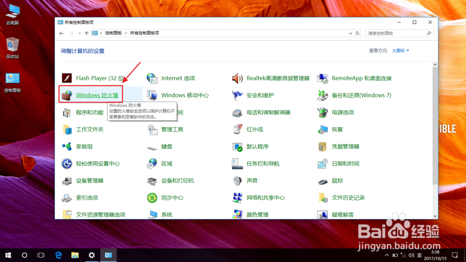Click the 搜索控制面板 search box
Screen dimensions: 466x262
coord(399,33)
